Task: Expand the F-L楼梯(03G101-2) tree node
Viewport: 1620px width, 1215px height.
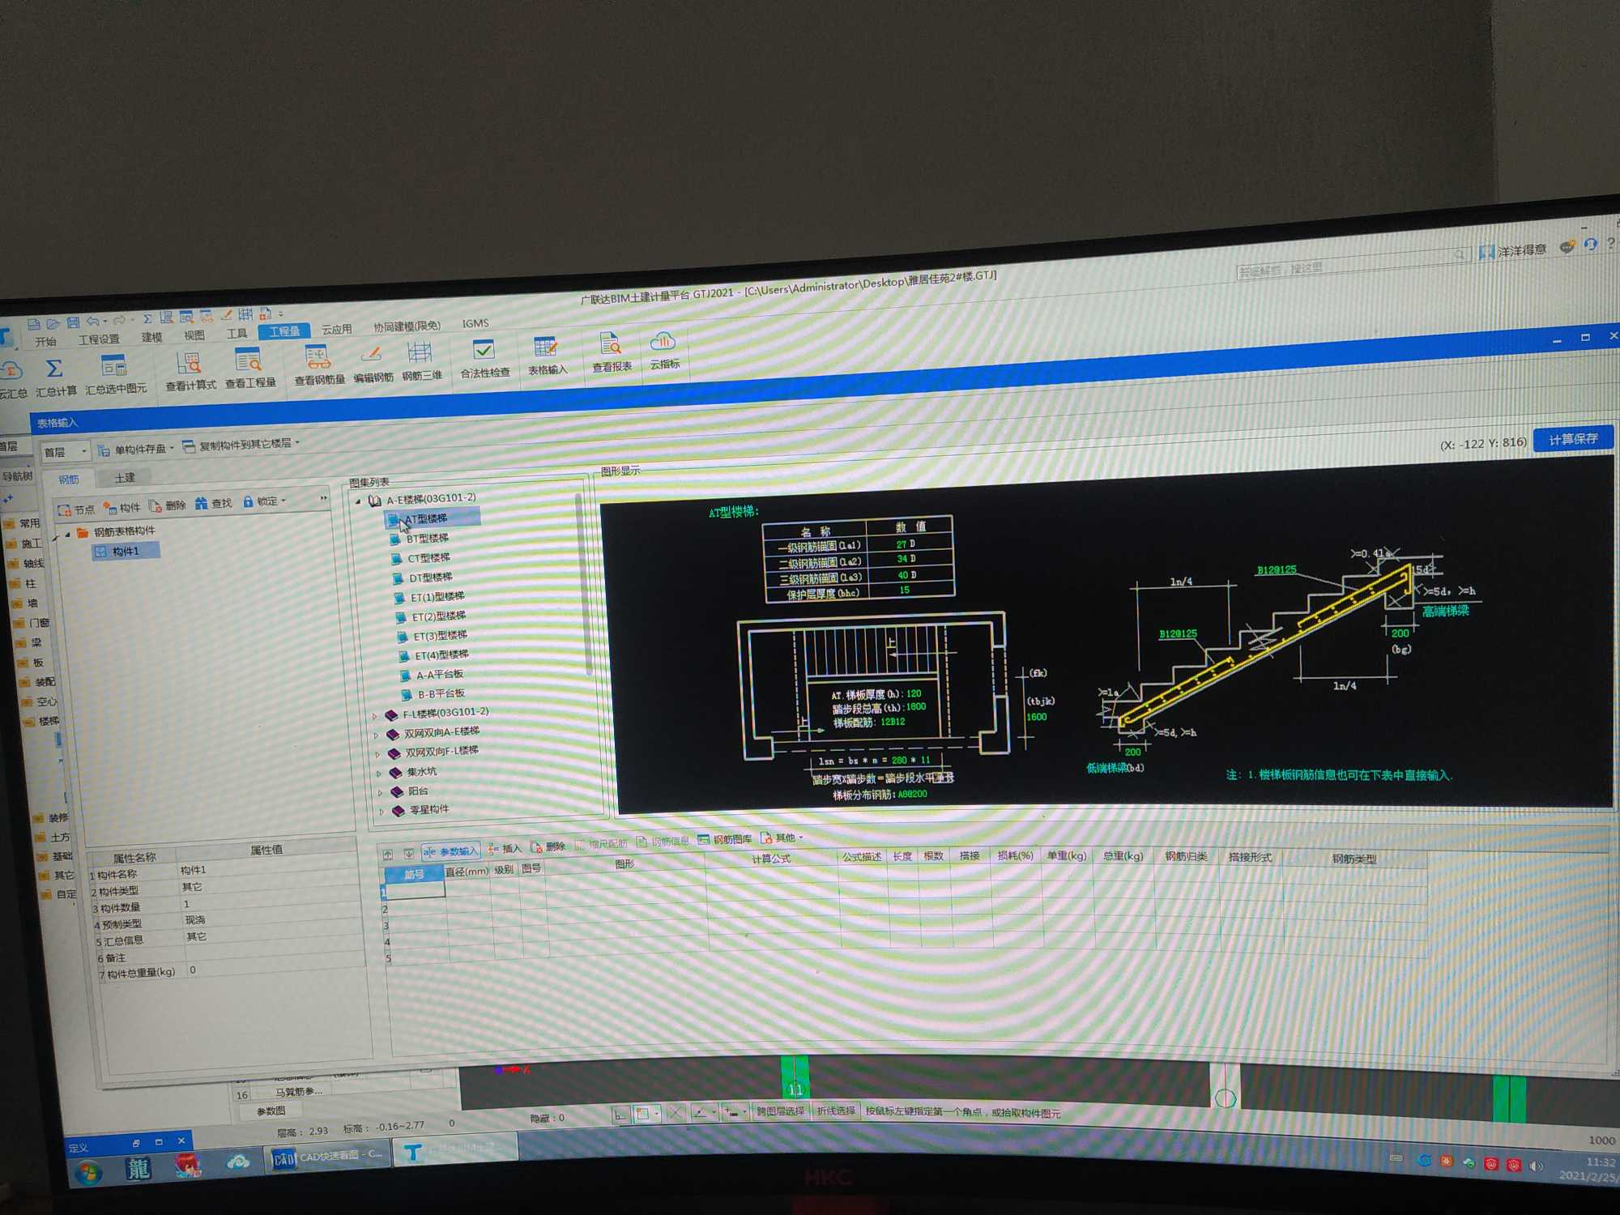Action: 374,716
